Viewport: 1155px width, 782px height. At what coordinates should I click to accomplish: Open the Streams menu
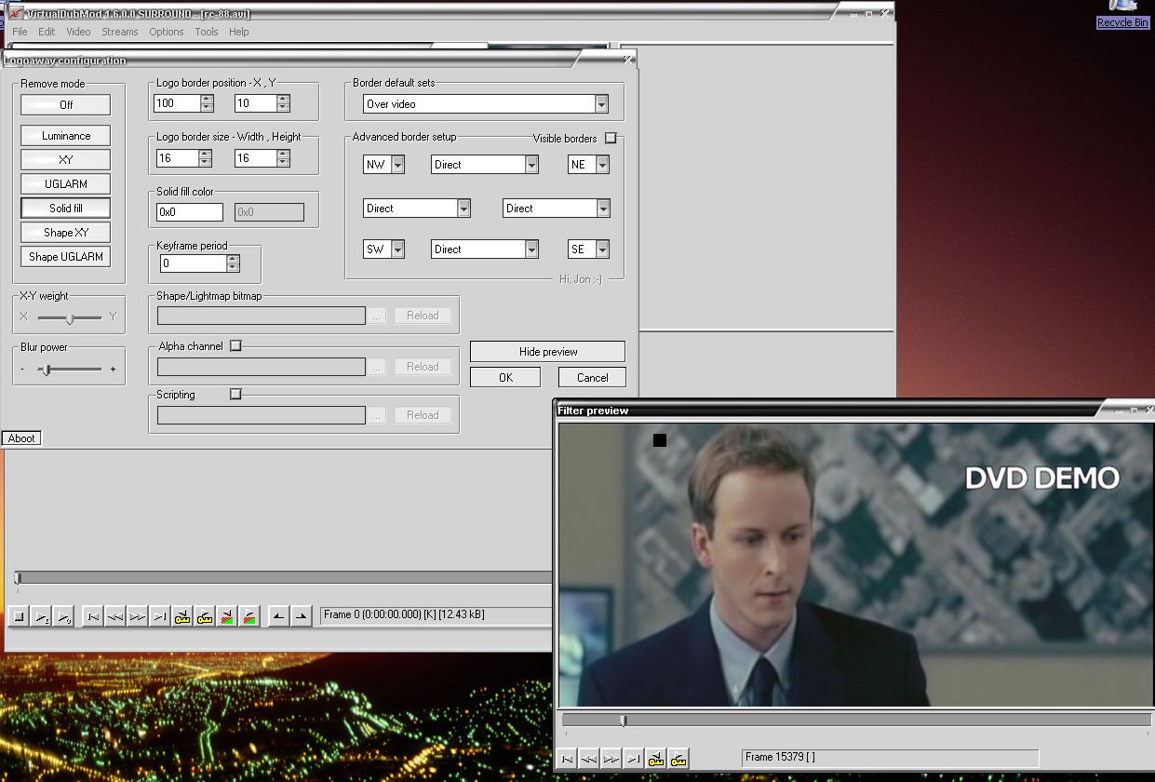tap(119, 32)
